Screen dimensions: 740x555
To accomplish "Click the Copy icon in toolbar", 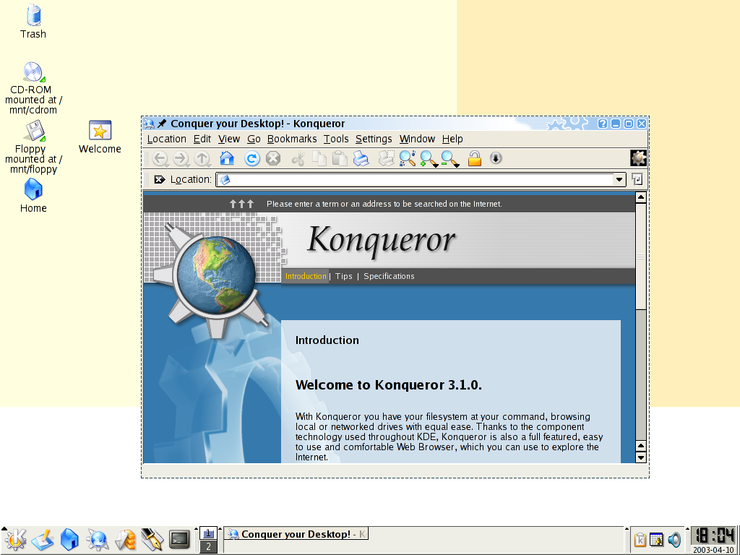I will pyautogui.click(x=319, y=158).
